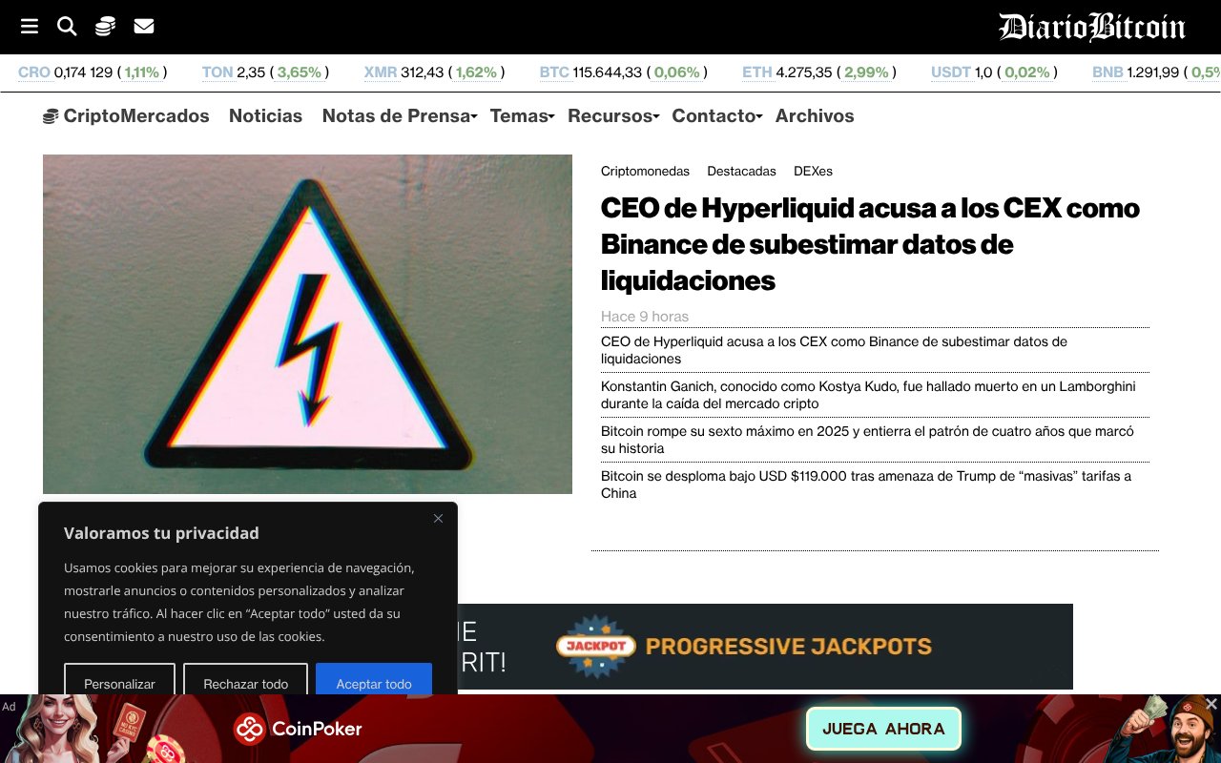
Task: Click the search magnifier icon
Action: click(x=67, y=26)
